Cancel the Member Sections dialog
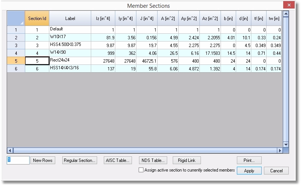Image resolution: width=301 pixels, height=186 pixels. pos(276,171)
